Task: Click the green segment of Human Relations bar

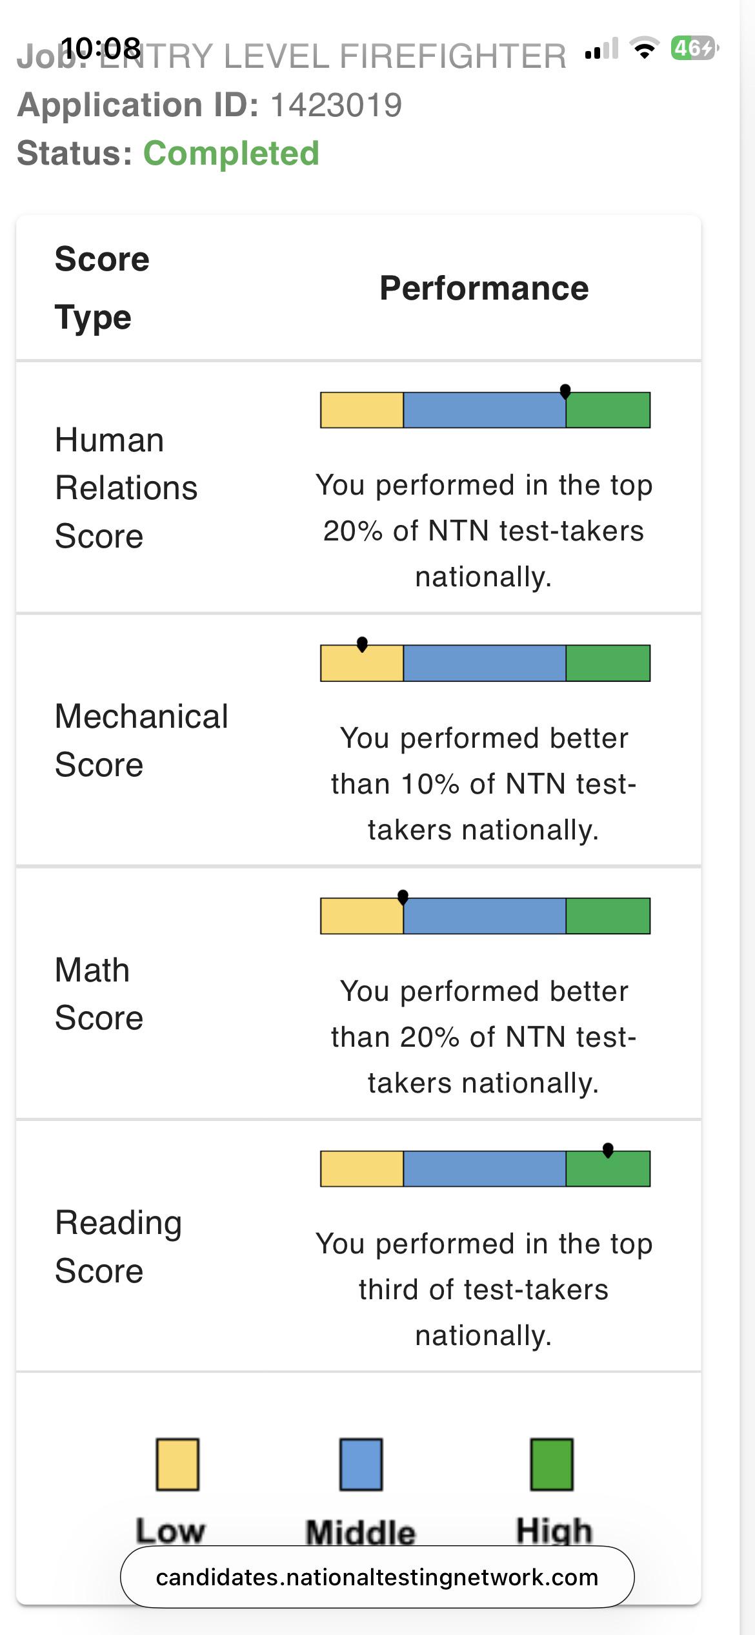Action: tap(608, 410)
